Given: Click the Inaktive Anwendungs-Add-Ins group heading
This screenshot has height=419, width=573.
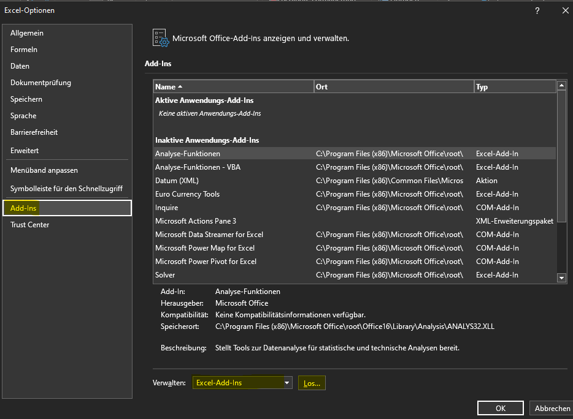Looking at the screenshot, I should pos(207,140).
